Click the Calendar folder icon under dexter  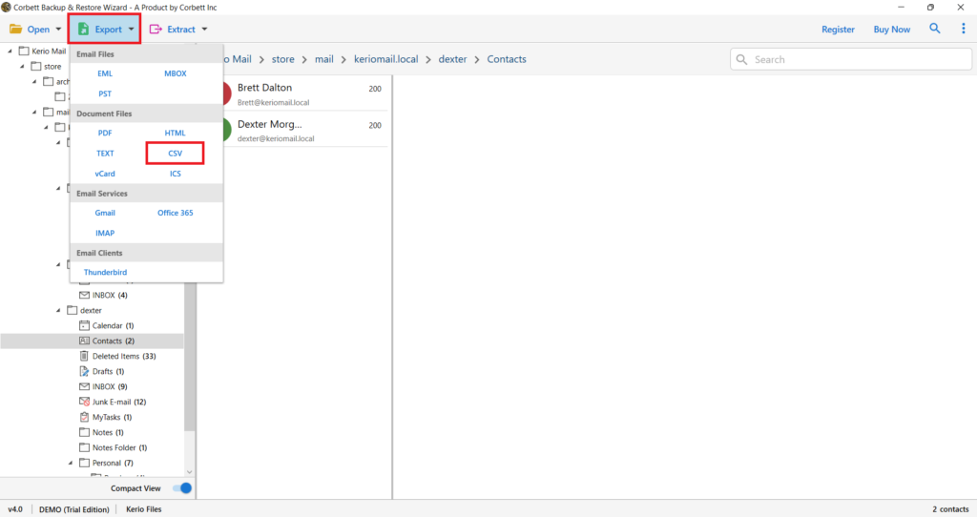point(84,325)
